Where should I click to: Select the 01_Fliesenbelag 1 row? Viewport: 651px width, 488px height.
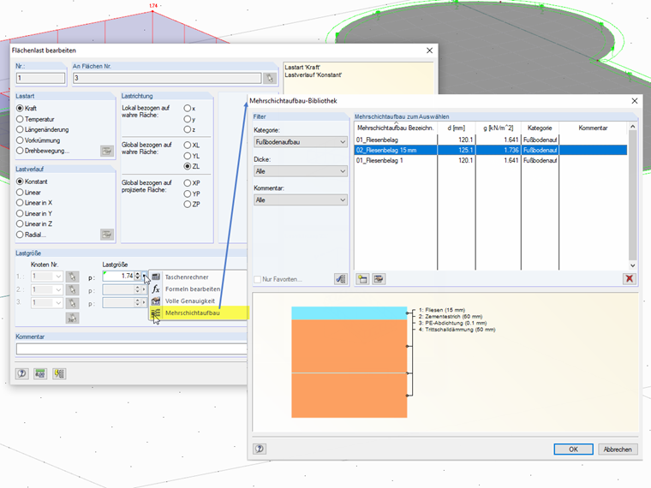coord(491,161)
